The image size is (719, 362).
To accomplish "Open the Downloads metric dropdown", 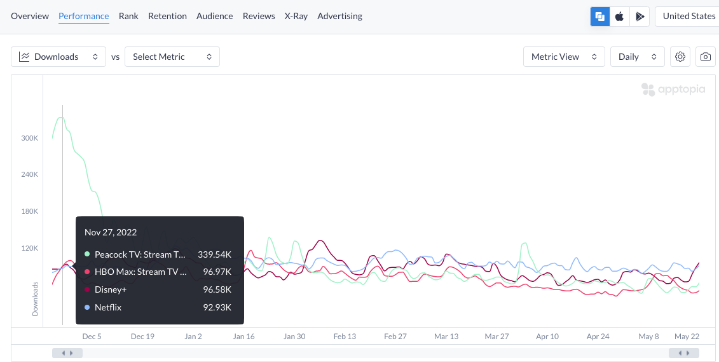I will pos(58,57).
